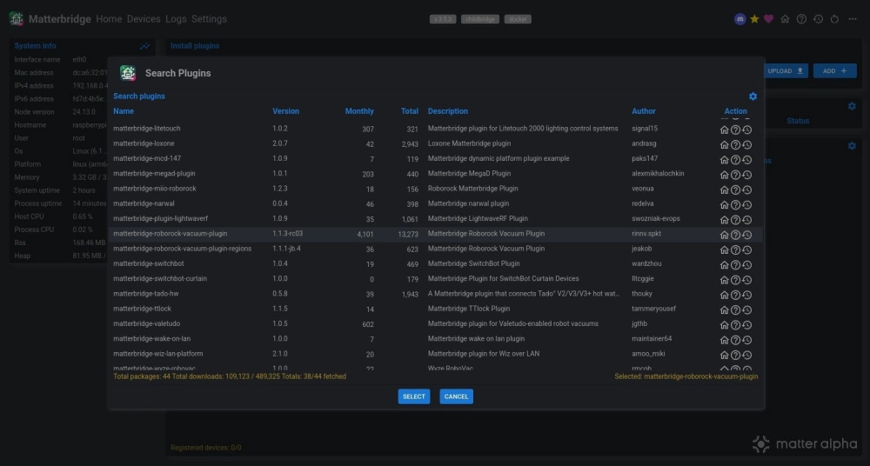Click the 'Matterbridge LightwaveRF Plugin' description

tap(478, 218)
